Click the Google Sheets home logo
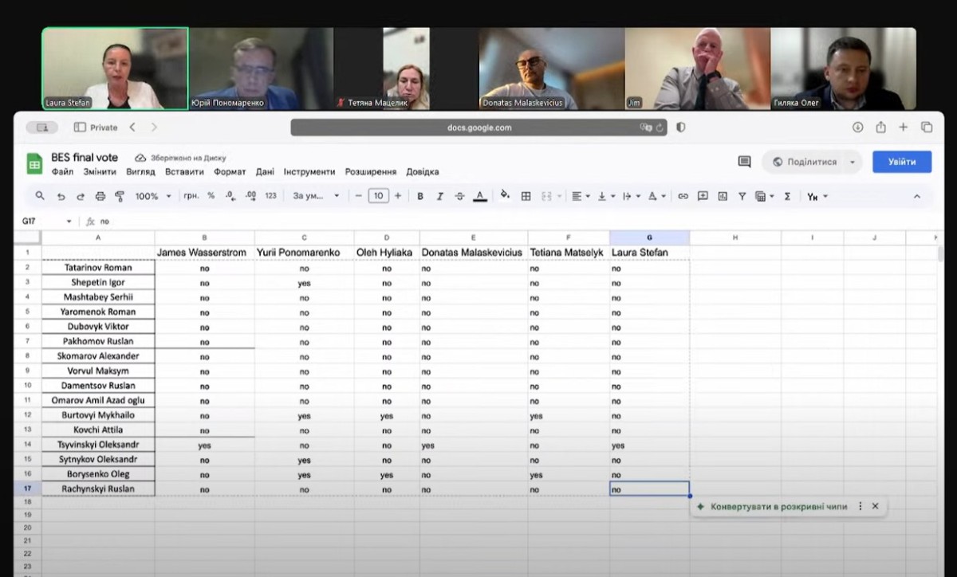The width and height of the screenshot is (957, 577). click(34, 163)
